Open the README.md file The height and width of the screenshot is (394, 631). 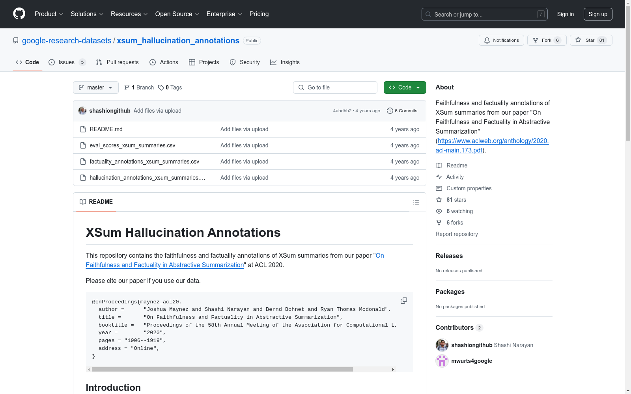tap(106, 129)
